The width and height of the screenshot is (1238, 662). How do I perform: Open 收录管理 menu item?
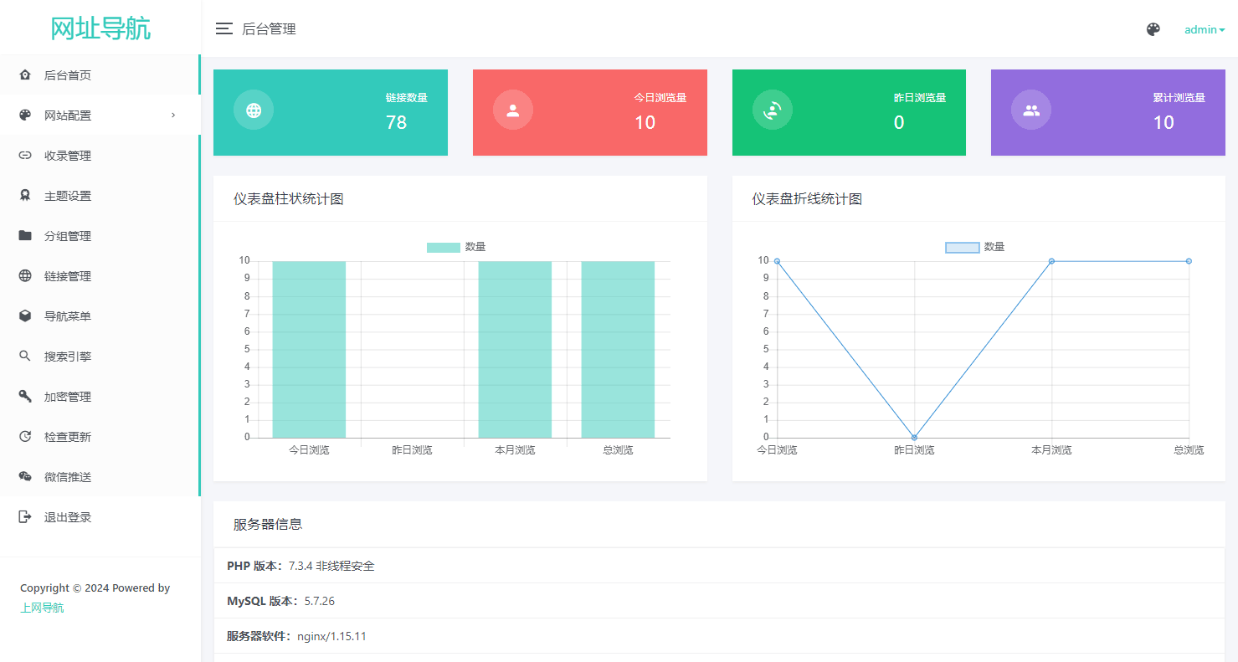(100, 156)
